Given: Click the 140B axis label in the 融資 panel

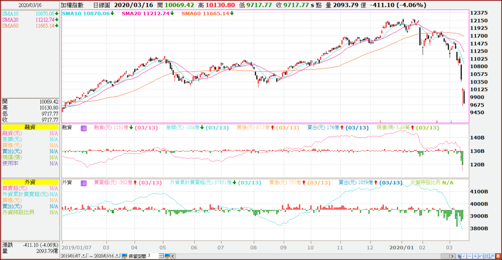Looking at the screenshot, I should pyautogui.click(x=477, y=138).
